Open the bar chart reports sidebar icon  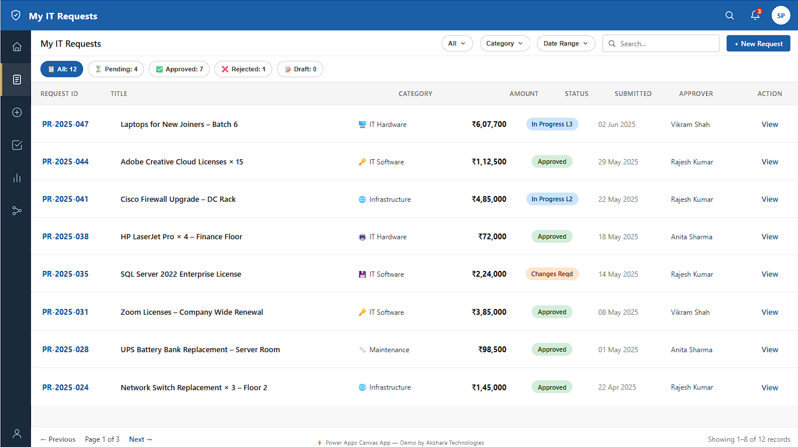click(x=17, y=178)
